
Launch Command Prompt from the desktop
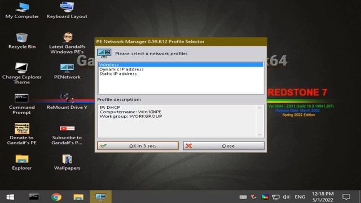pos(21,104)
